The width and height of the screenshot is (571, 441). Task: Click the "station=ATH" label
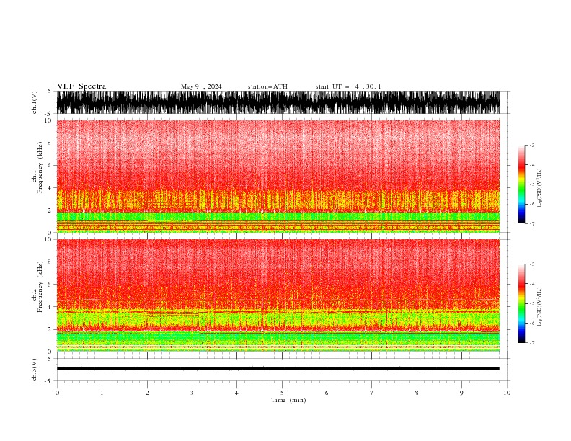pos(267,86)
